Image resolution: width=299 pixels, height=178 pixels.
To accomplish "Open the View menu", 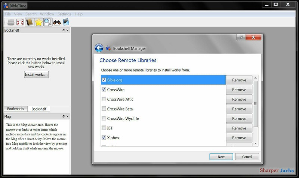I will [18, 14].
